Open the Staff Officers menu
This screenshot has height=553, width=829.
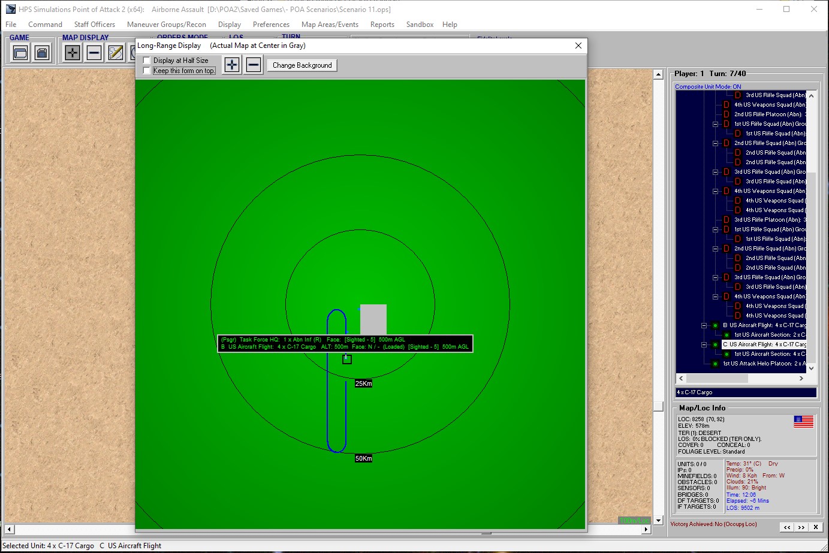tap(95, 25)
